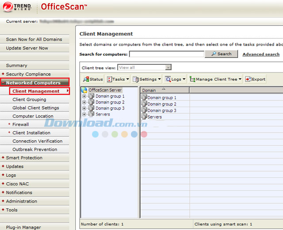Click Servers icon in client tree
The image size is (283, 230).
click(91, 114)
